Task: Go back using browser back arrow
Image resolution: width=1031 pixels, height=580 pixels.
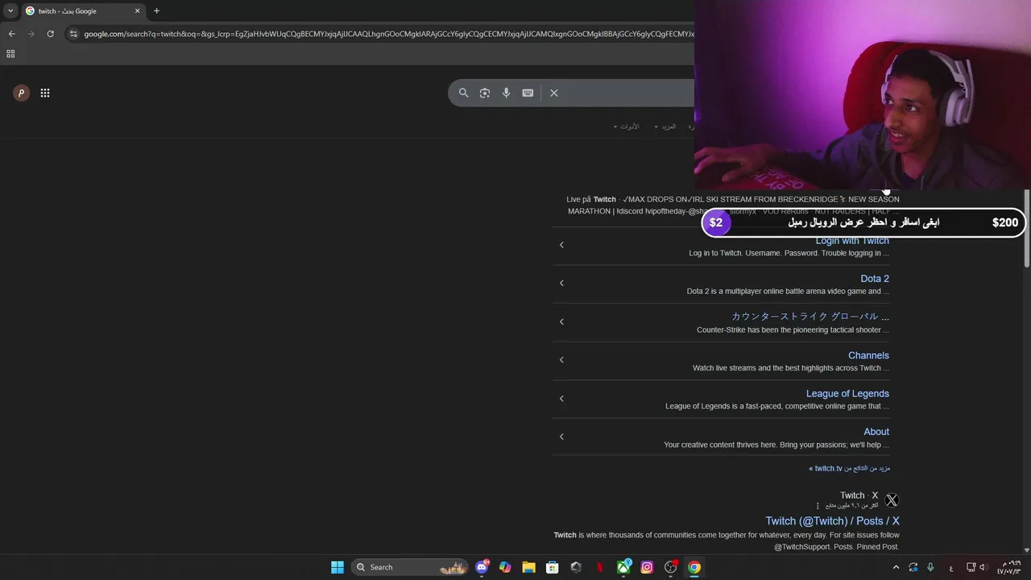Action: (x=11, y=34)
